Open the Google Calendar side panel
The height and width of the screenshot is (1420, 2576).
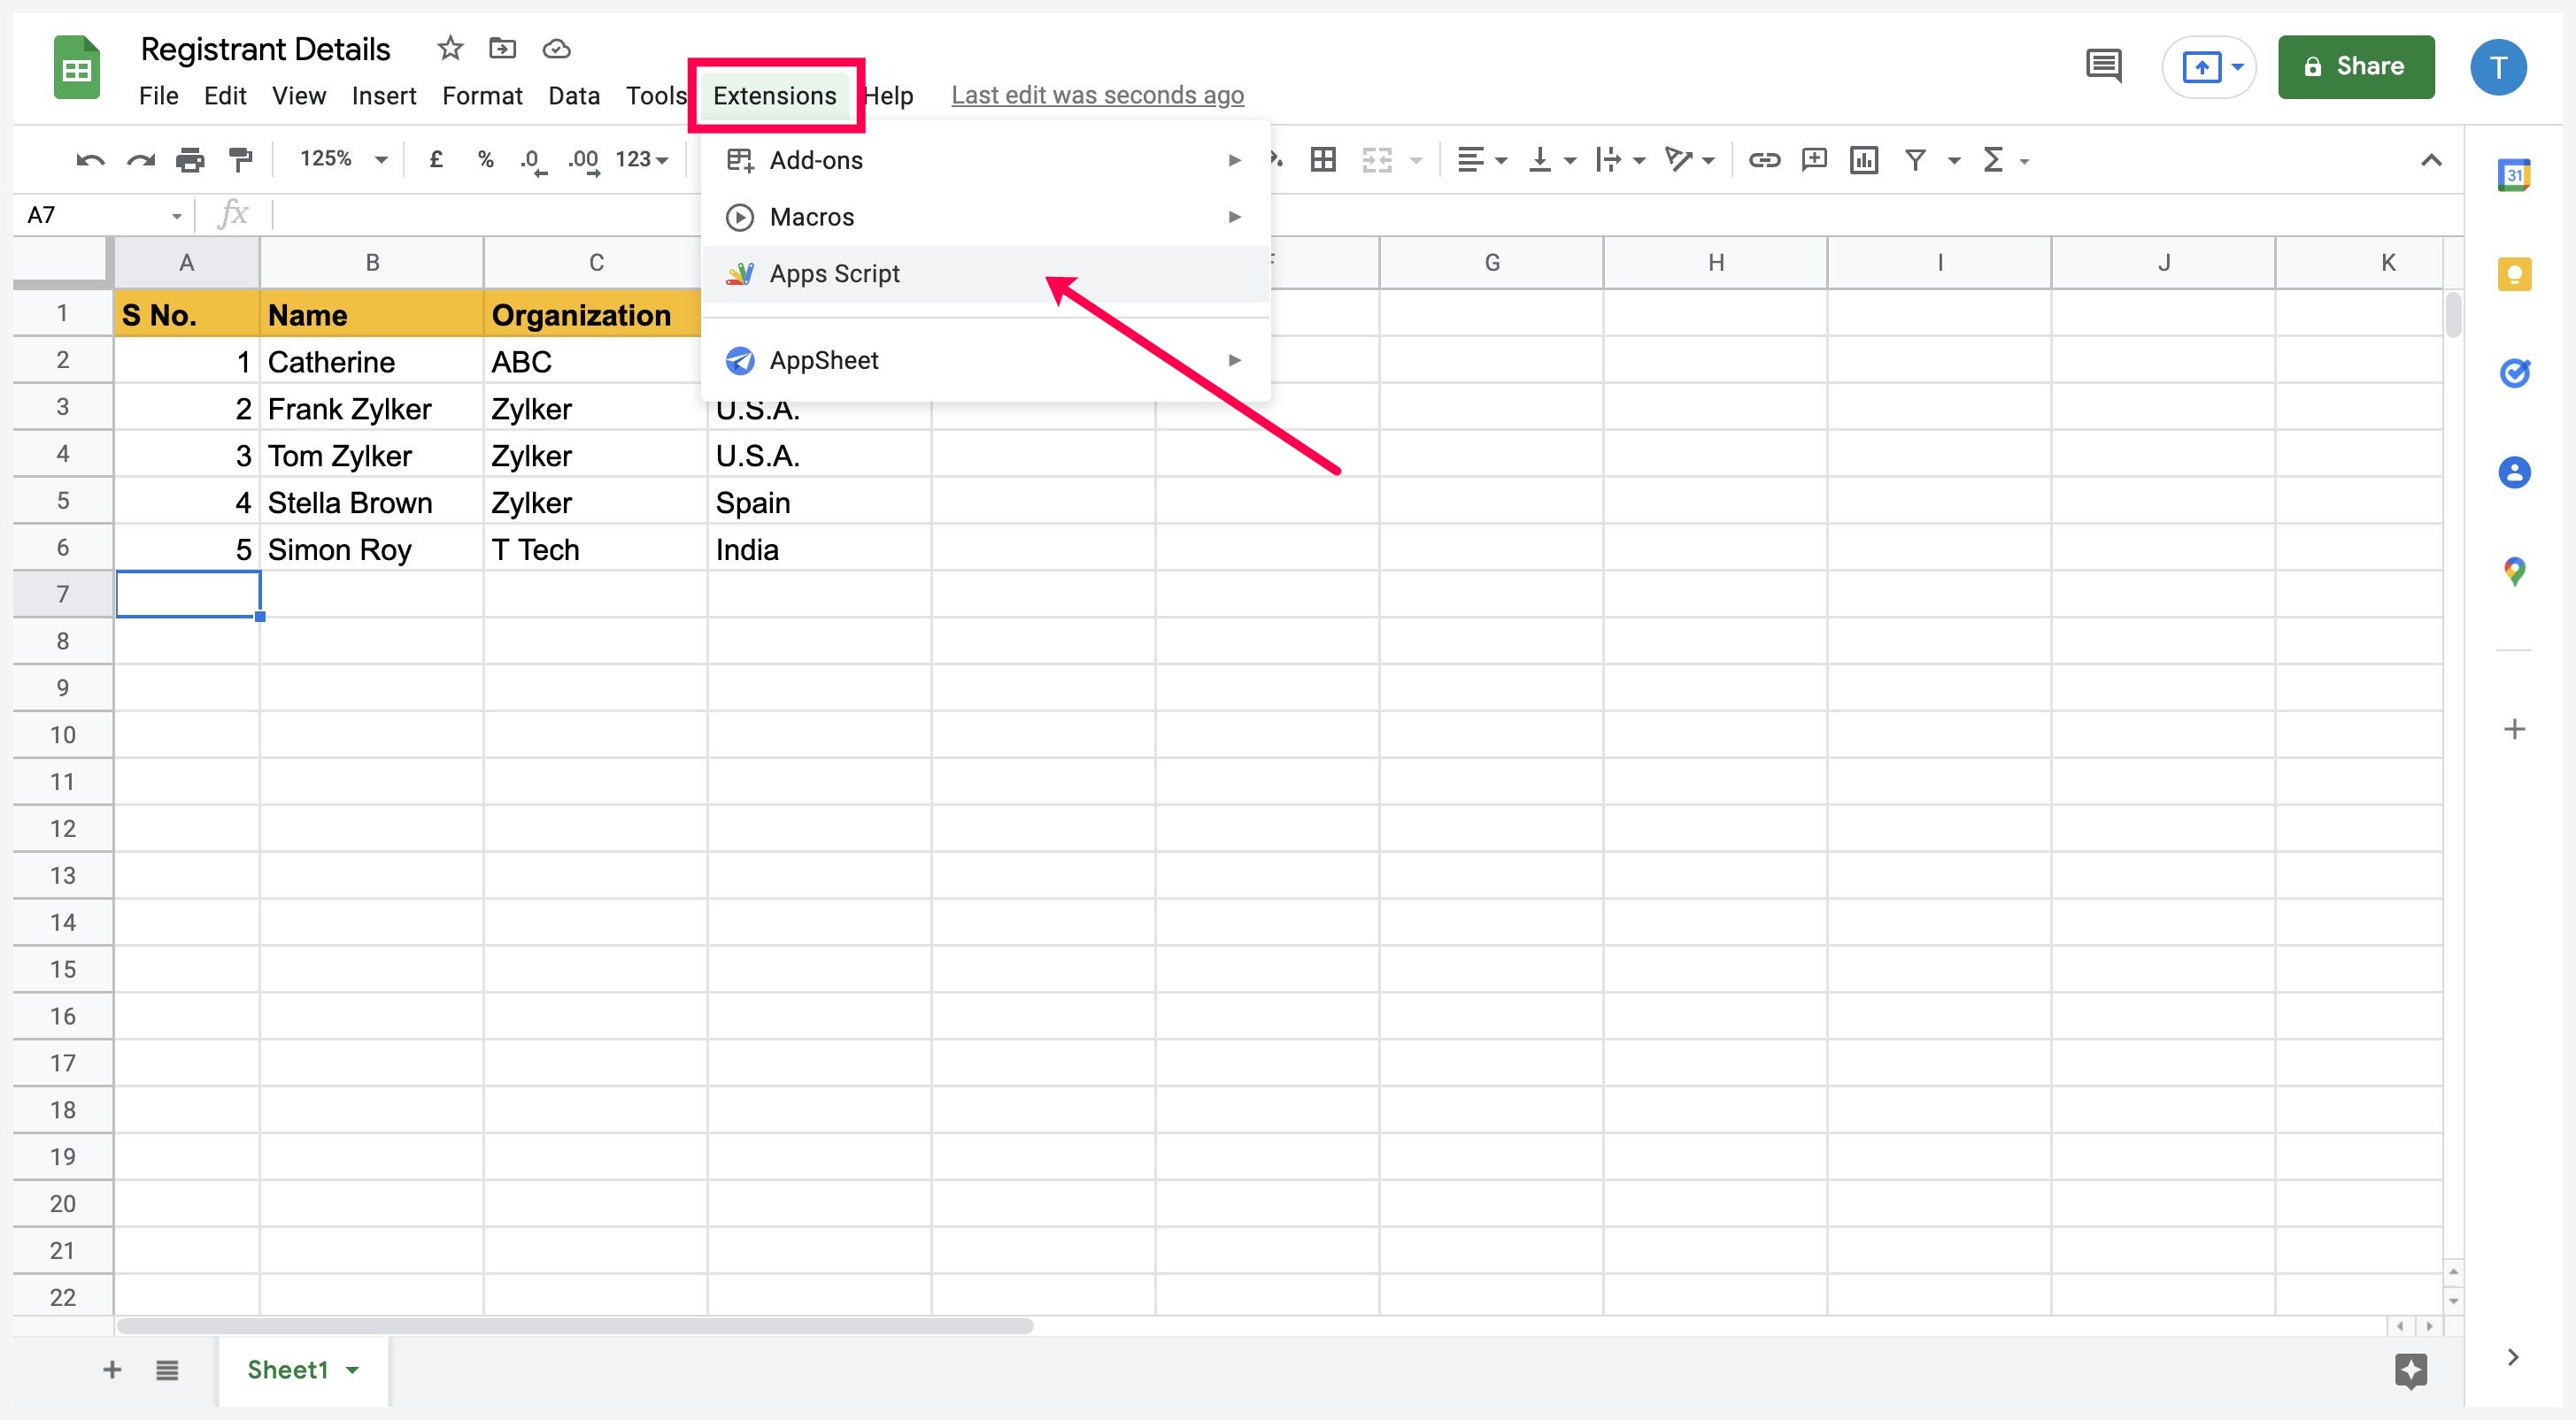tap(2514, 176)
